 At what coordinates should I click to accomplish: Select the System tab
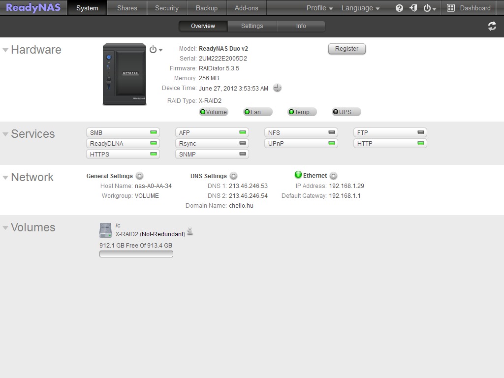87,8
